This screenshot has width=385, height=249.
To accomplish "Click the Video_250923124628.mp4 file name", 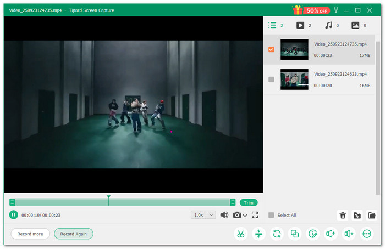I will click(x=340, y=74).
